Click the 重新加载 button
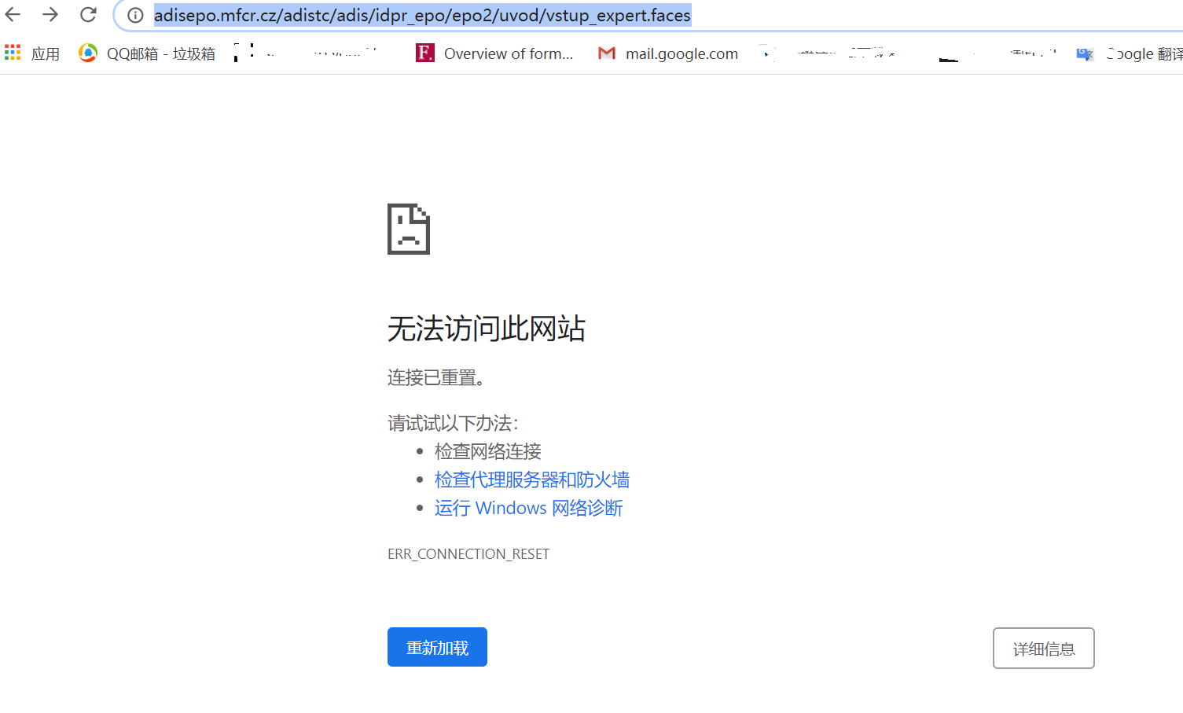The width and height of the screenshot is (1183, 713). pyautogui.click(x=437, y=646)
